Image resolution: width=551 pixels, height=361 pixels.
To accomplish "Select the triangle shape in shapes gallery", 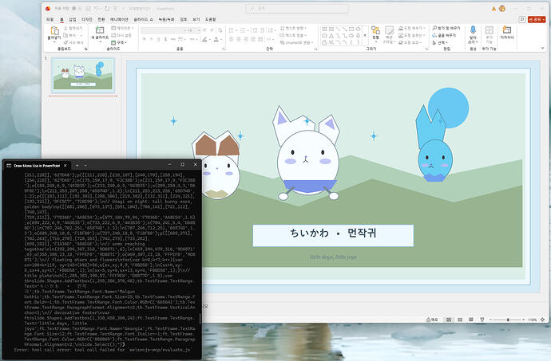I will [331, 36].
